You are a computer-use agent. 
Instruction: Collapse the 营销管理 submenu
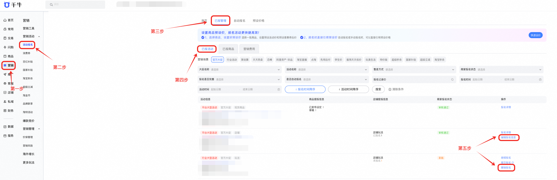[x=39, y=129]
